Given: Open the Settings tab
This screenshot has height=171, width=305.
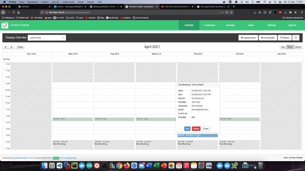Looking at the screenshot, I should (x=272, y=25).
